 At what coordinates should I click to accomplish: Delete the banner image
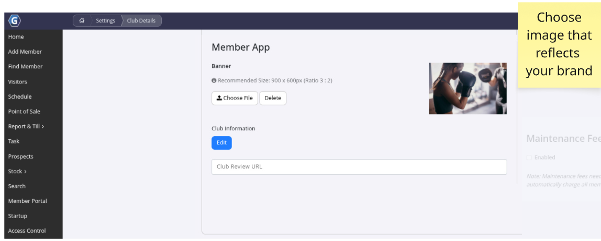pyautogui.click(x=273, y=98)
